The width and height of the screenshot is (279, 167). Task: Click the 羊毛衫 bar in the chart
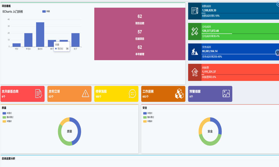(x=28, y=40)
